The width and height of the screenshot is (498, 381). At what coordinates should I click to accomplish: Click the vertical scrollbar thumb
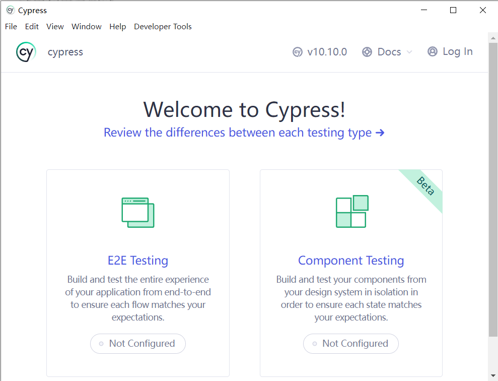pyautogui.click(x=493, y=189)
